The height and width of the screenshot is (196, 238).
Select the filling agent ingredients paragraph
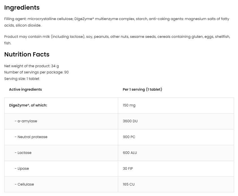(117, 22)
